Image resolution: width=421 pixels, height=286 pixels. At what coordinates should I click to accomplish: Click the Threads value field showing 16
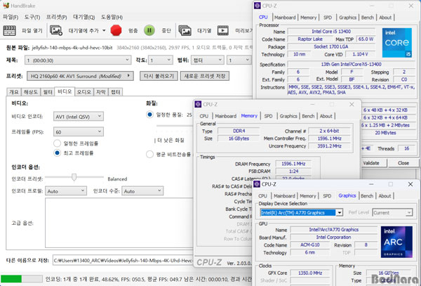pos(406,148)
